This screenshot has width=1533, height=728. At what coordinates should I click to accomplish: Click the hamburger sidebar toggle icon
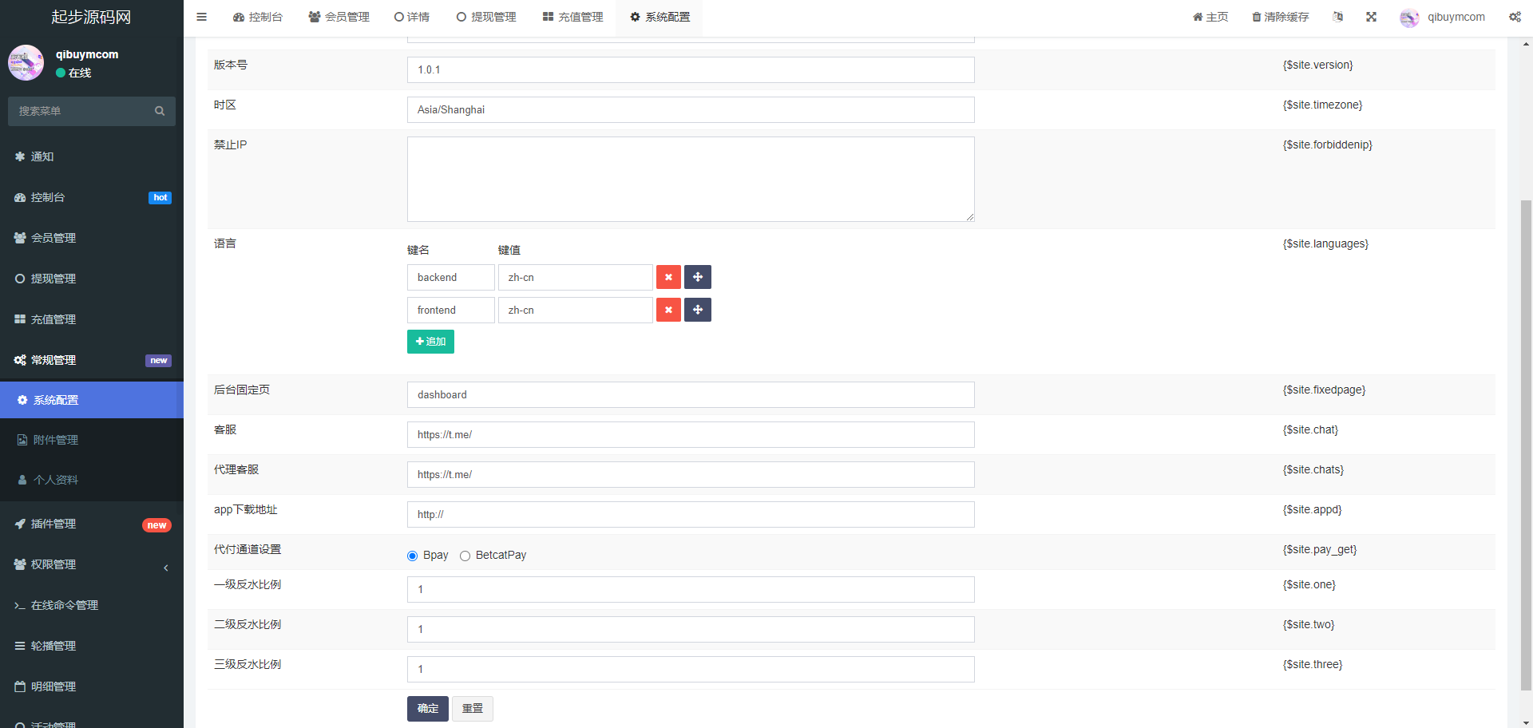point(202,17)
